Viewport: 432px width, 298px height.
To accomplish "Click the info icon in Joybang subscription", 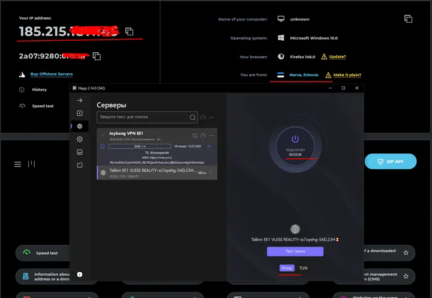I will [x=103, y=146].
